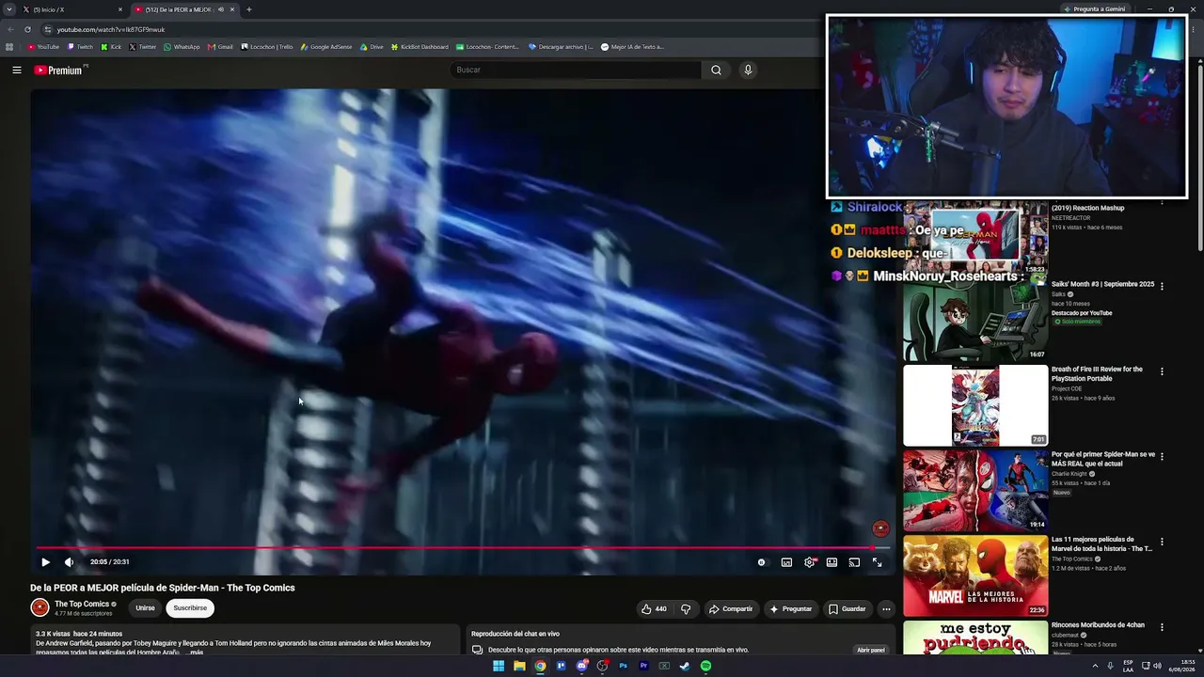Screen dimensions: 1204x677
Task: Go to YouTube Premium home logo
Action: (59, 70)
